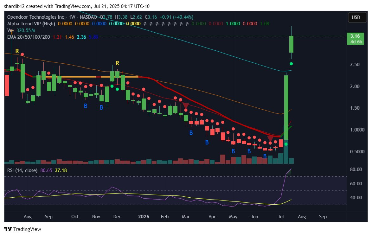Click the tall green July breakout candle

tap(286, 107)
